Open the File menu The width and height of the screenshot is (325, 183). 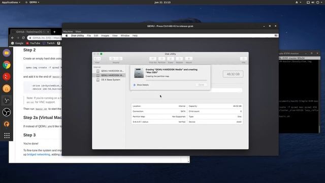[x=89, y=36]
